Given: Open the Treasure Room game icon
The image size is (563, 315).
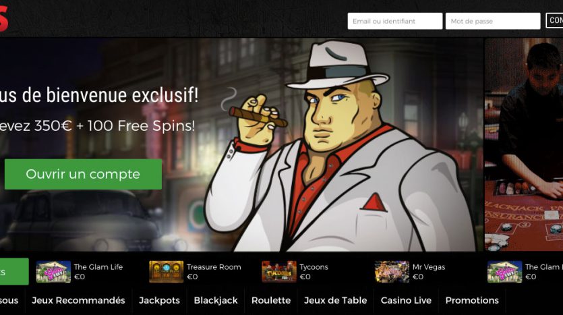Looking at the screenshot, I should click(167, 272).
